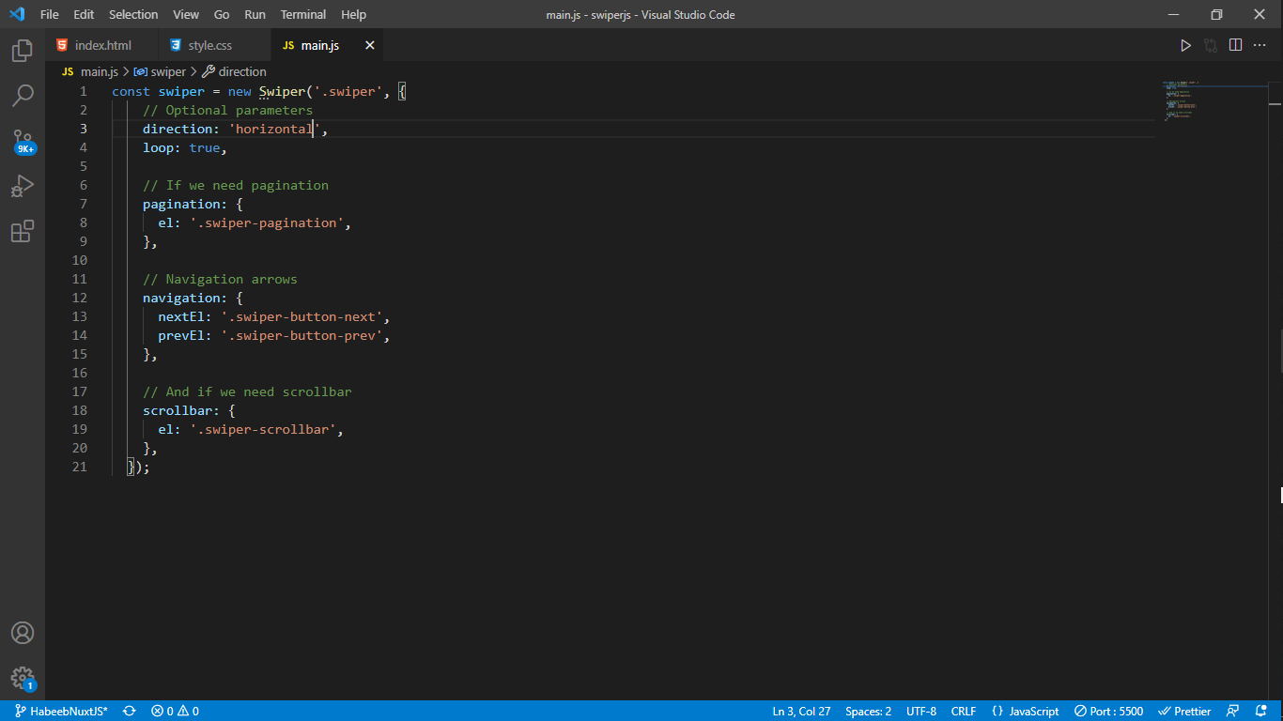This screenshot has width=1283, height=721.
Task: Restore down the VS Code window
Action: pos(1216,14)
